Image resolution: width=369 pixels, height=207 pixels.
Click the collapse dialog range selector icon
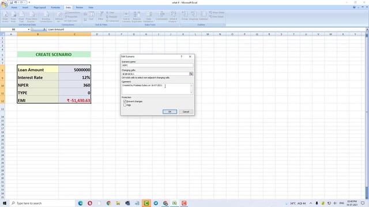pos(191,74)
